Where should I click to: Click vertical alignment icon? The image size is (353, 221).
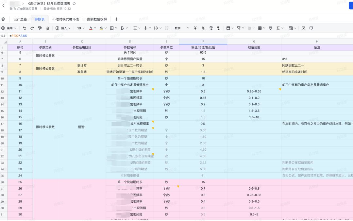point(145,28)
